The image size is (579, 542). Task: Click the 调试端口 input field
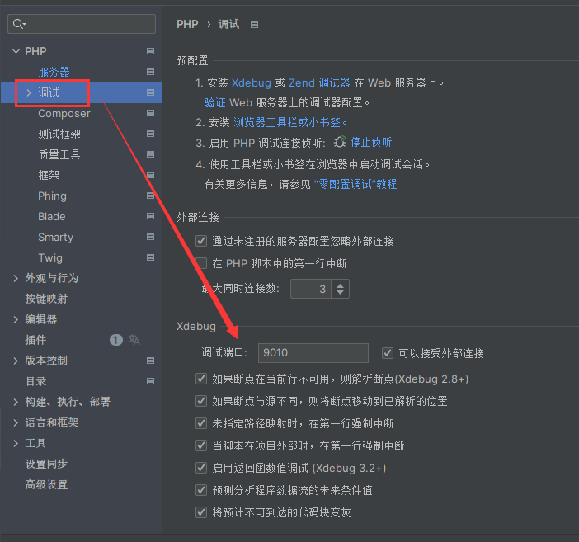pyautogui.click(x=313, y=353)
